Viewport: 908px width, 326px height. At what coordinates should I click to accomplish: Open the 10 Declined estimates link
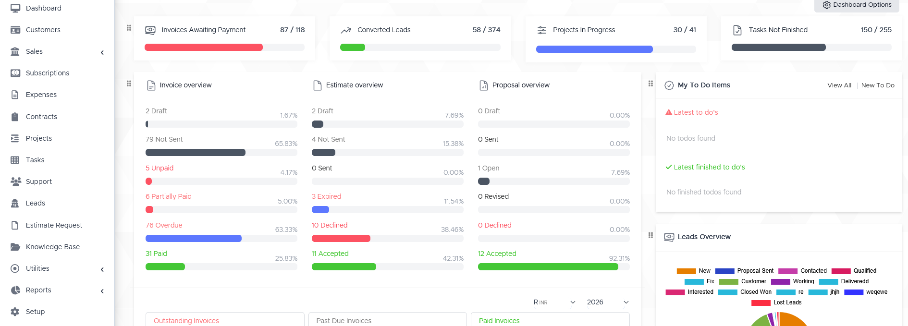pos(330,225)
